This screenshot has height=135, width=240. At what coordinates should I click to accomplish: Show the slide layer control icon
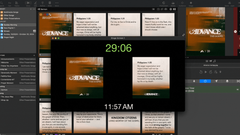(207, 61)
